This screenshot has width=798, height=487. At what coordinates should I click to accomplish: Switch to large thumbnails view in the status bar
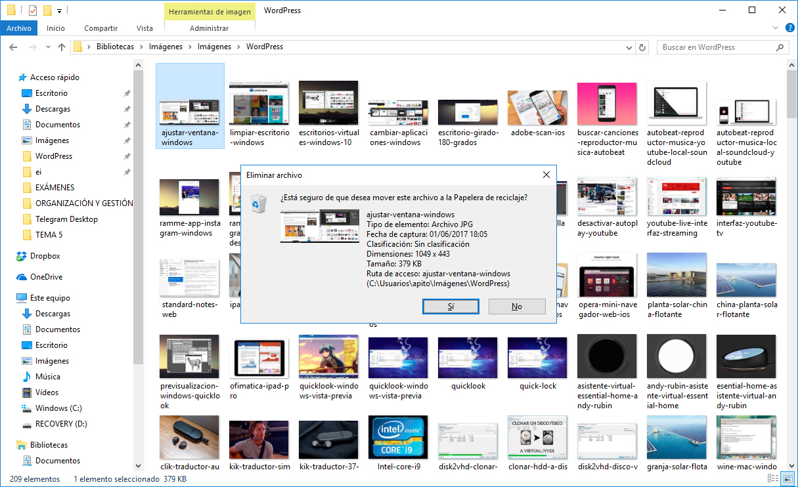pyautogui.click(x=787, y=479)
